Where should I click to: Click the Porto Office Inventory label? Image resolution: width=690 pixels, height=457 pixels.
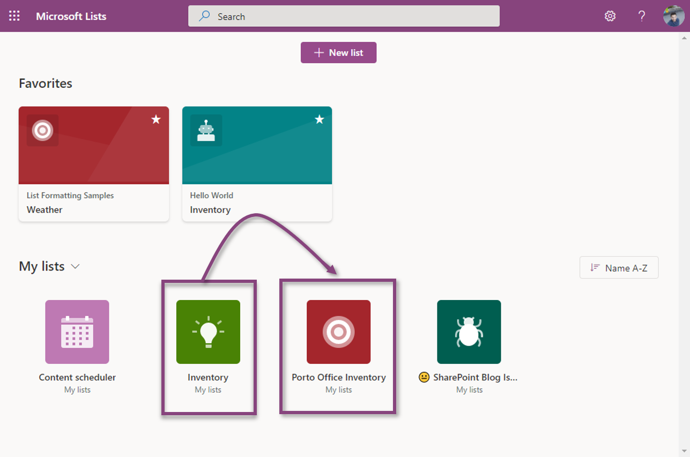(338, 377)
